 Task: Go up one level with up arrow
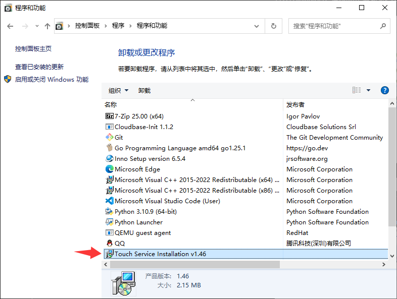click(x=47, y=26)
